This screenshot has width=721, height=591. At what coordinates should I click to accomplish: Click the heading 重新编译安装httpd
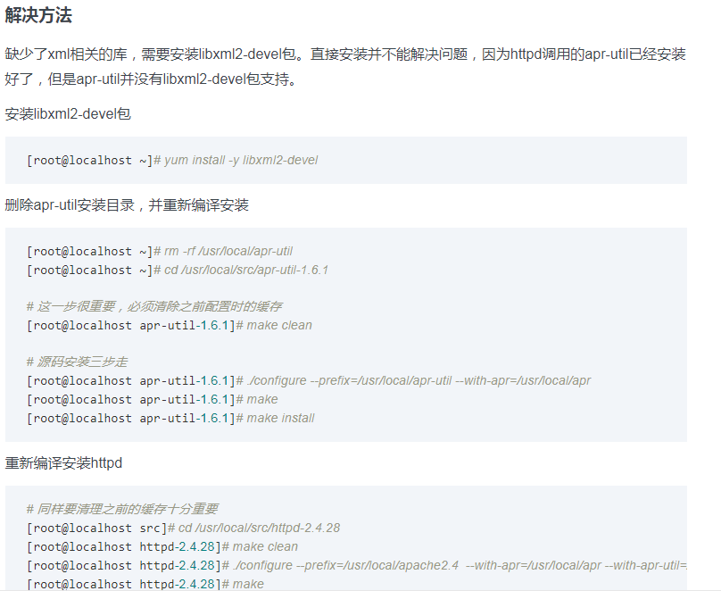coord(63,462)
